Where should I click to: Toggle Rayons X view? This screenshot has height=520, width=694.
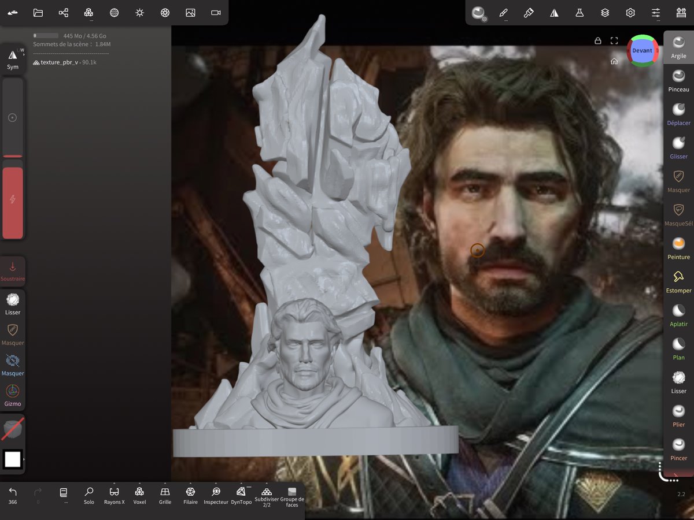pos(114,495)
